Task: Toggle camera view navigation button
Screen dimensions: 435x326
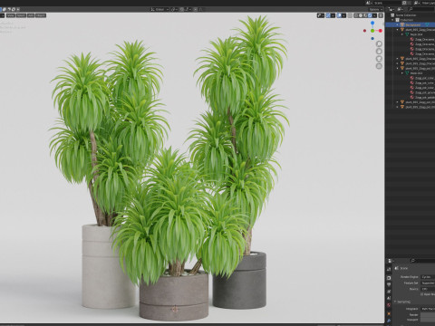Action: point(379,59)
